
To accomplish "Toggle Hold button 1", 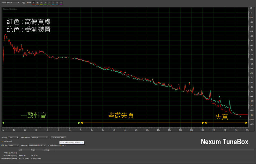I will pyautogui.click(x=33, y=3).
